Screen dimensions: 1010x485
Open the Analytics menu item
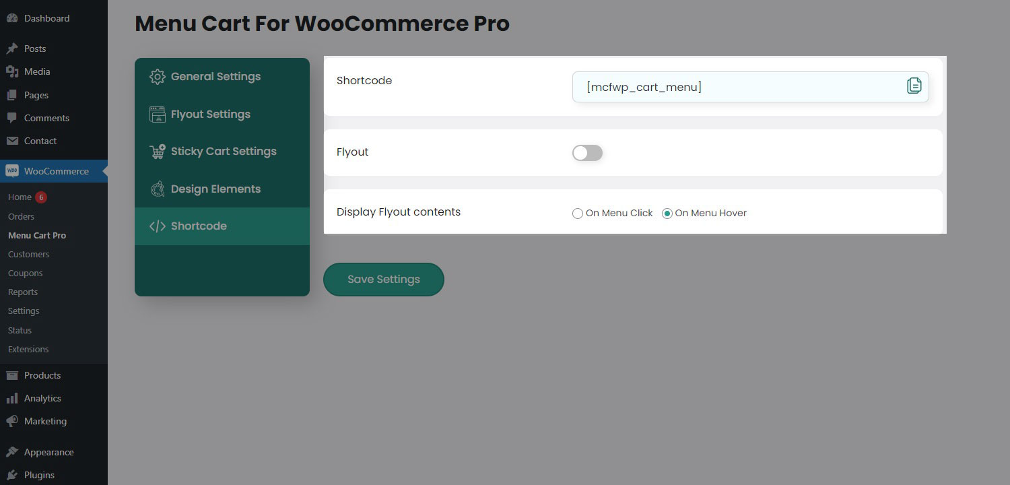(54, 398)
